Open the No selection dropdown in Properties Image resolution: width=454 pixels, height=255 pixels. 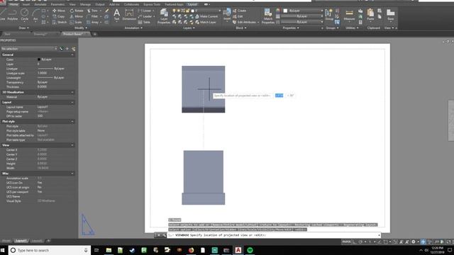29,49
